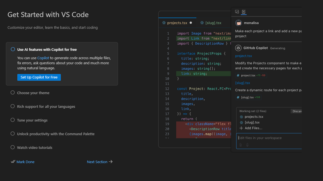323x181 pixels.
Task: Click the double checkmark Mark Done icon
Action: 13,162
